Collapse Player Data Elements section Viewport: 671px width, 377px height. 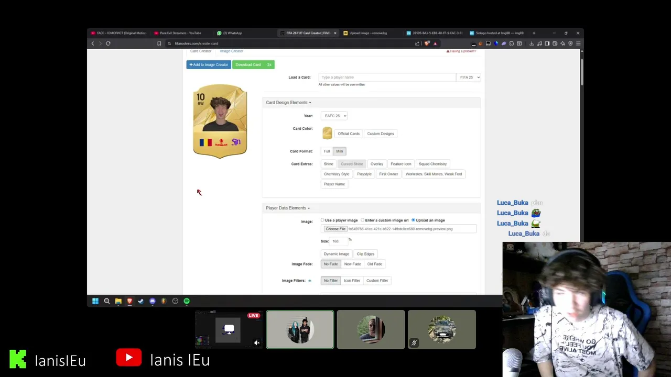[287, 208]
